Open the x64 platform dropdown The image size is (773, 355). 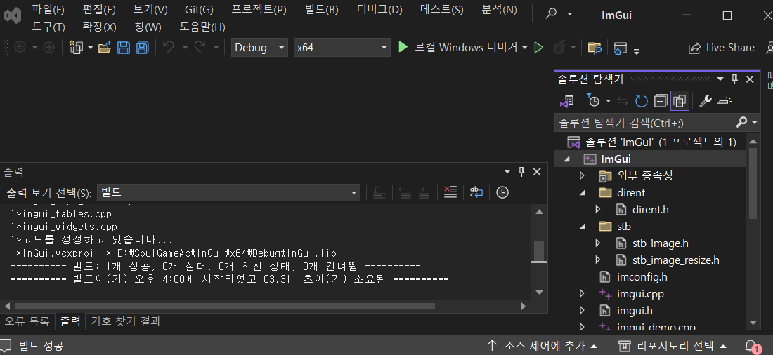(342, 48)
